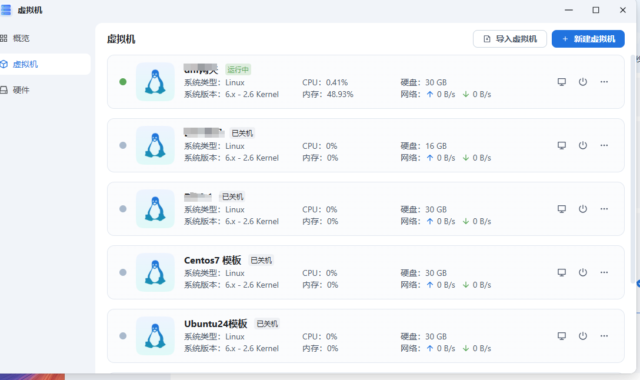
Task: Power on the Ubuntu24模板 VM
Action: pyautogui.click(x=583, y=336)
